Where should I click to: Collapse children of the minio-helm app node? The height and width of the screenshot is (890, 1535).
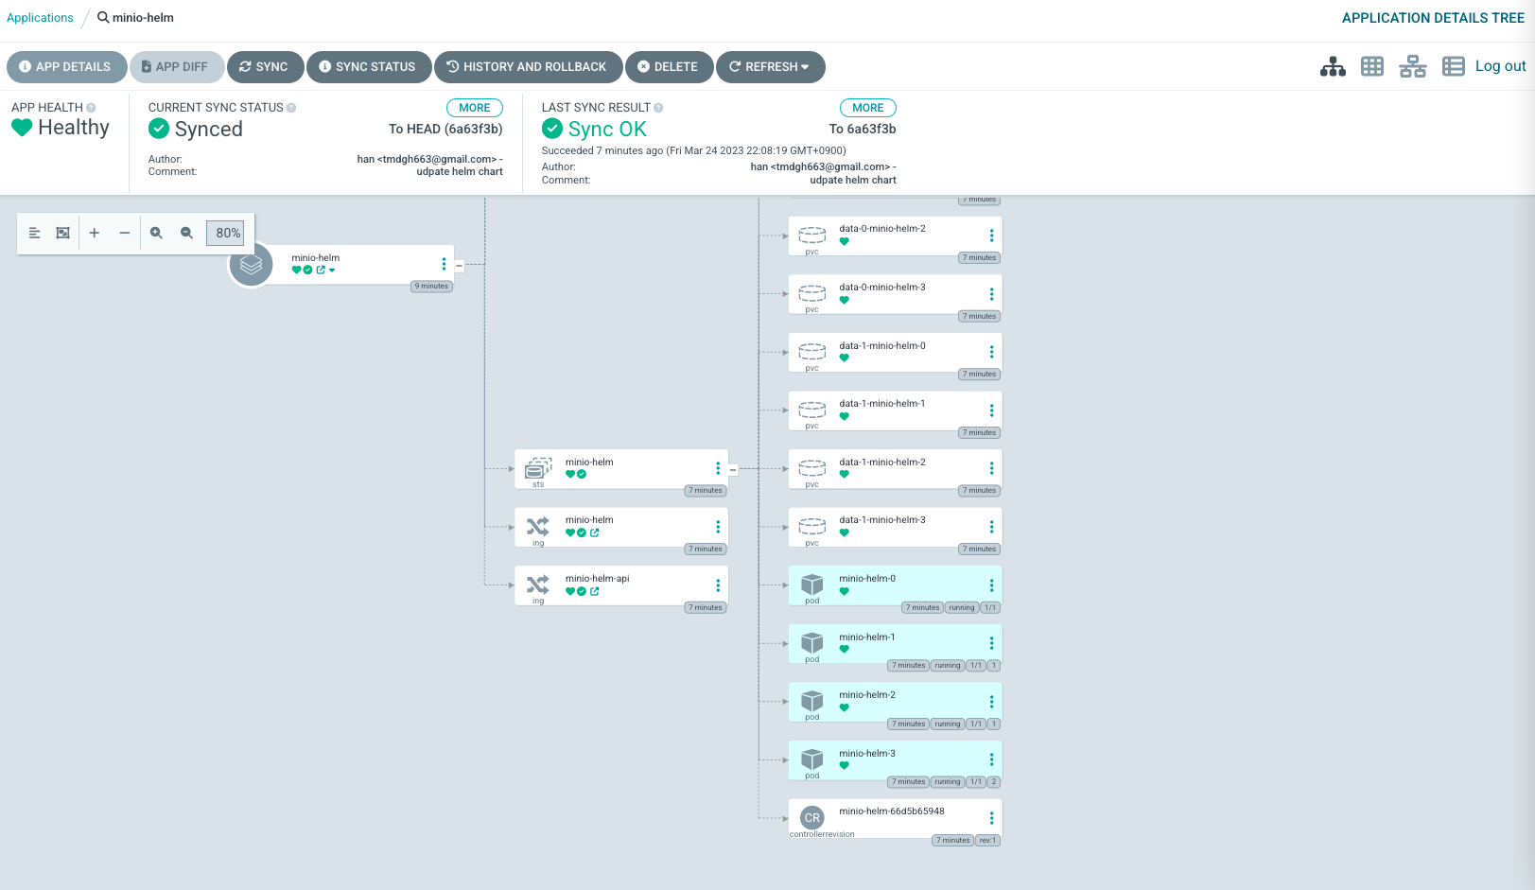[x=459, y=265]
